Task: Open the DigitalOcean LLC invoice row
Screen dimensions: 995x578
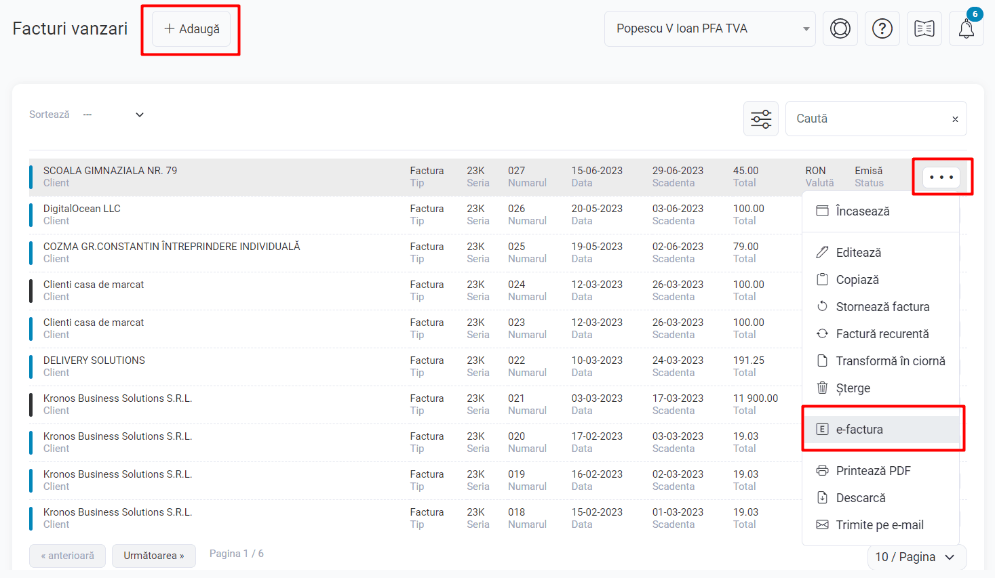Action: point(82,209)
